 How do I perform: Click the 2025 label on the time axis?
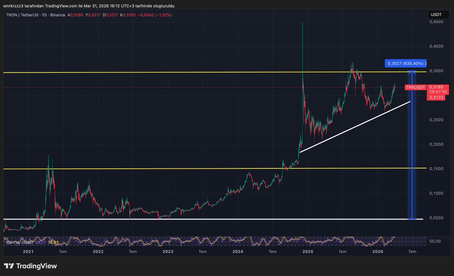308,251
